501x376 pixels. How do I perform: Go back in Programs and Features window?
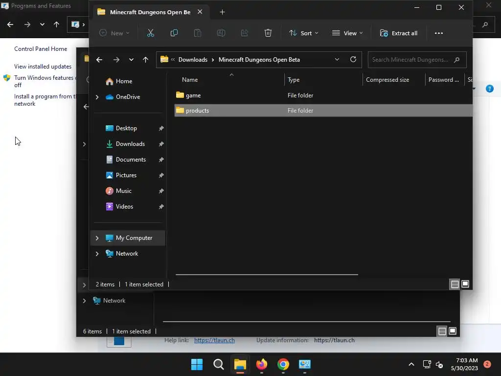[x=10, y=24]
